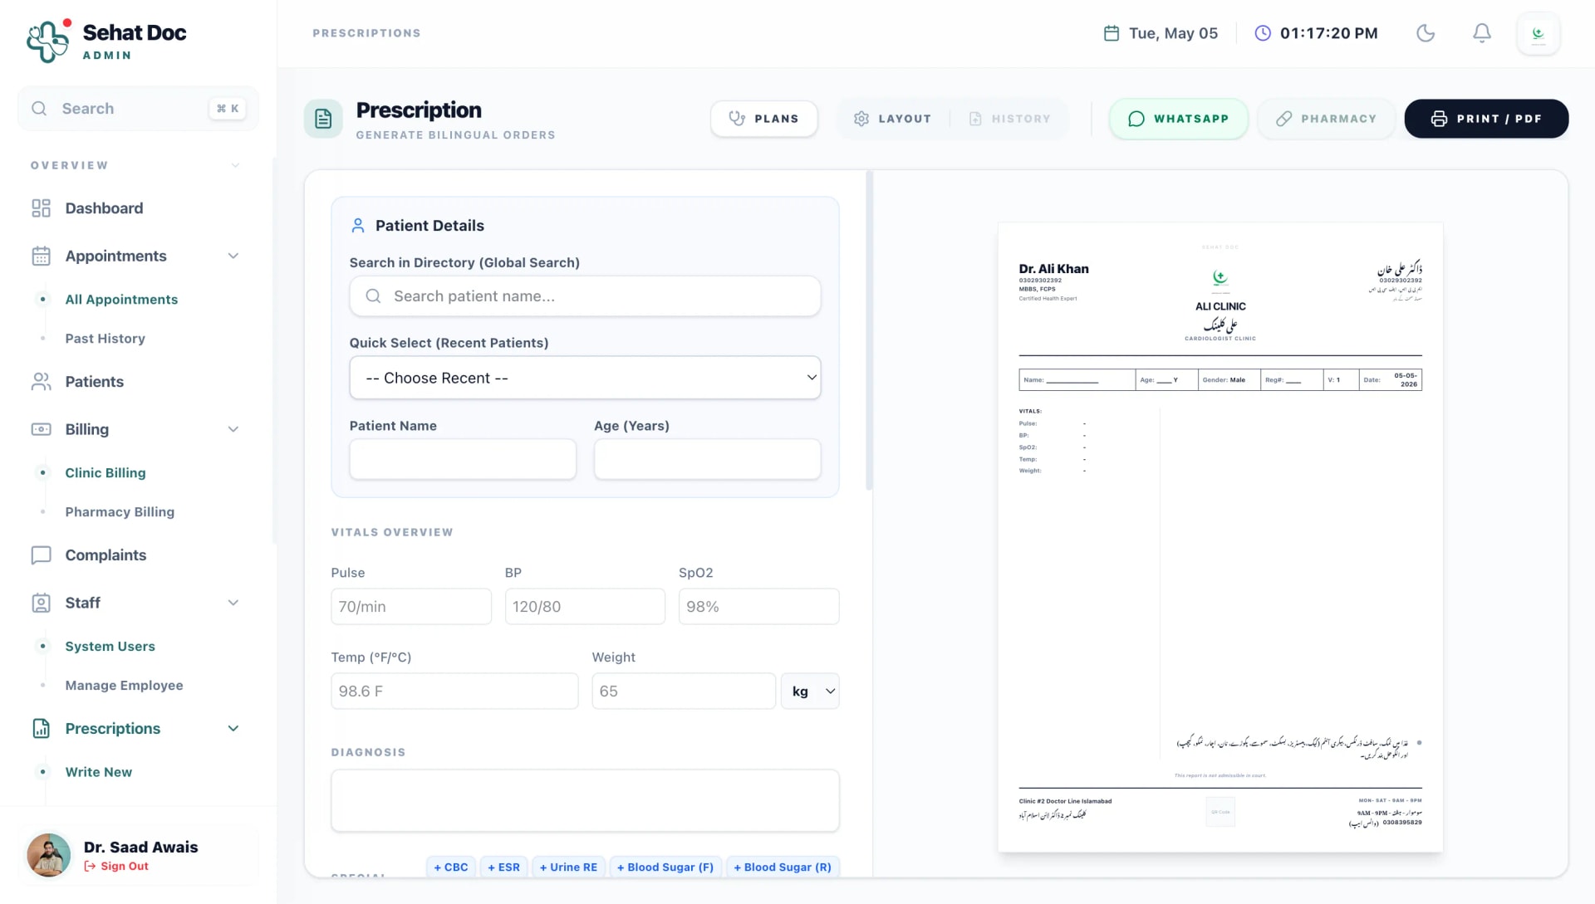Image resolution: width=1595 pixels, height=904 pixels.
Task: Open notifications bell icon
Action: [1482, 33]
